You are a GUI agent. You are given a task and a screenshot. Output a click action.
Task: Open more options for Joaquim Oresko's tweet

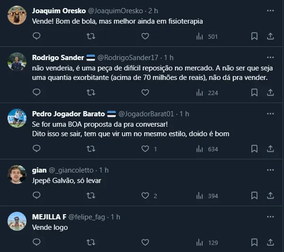pyautogui.click(x=270, y=10)
